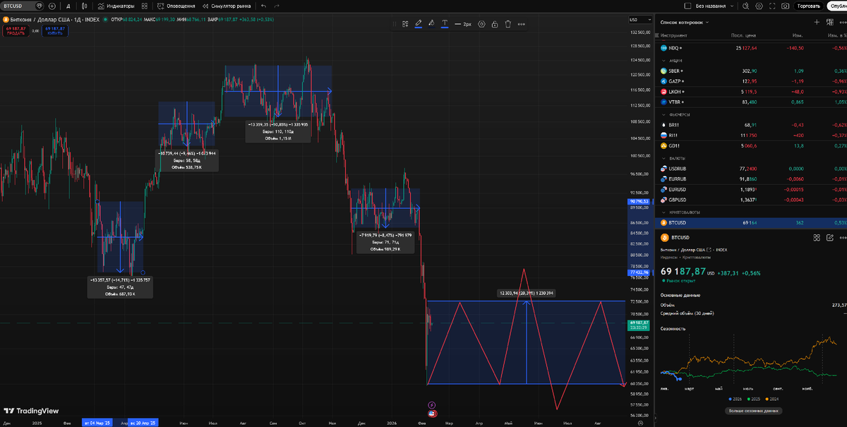This screenshot has height=427, width=847.
Task: Open drawing templates icon in floating toolbar
Action: (x=405, y=23)
